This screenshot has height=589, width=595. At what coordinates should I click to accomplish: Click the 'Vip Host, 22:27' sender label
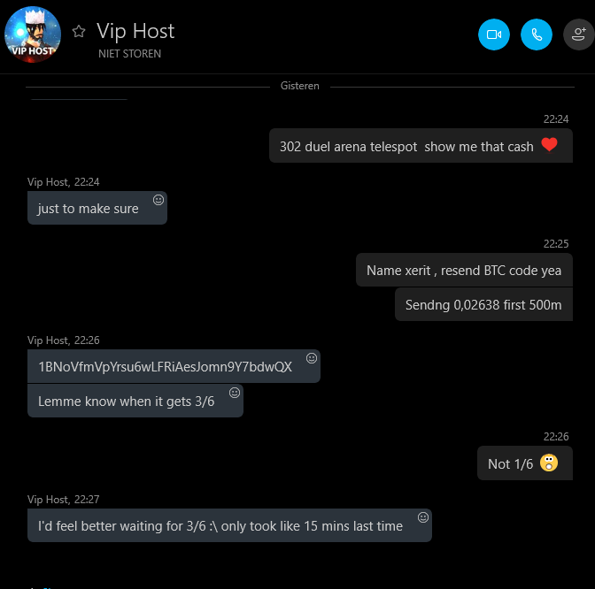tap(64, 500)
